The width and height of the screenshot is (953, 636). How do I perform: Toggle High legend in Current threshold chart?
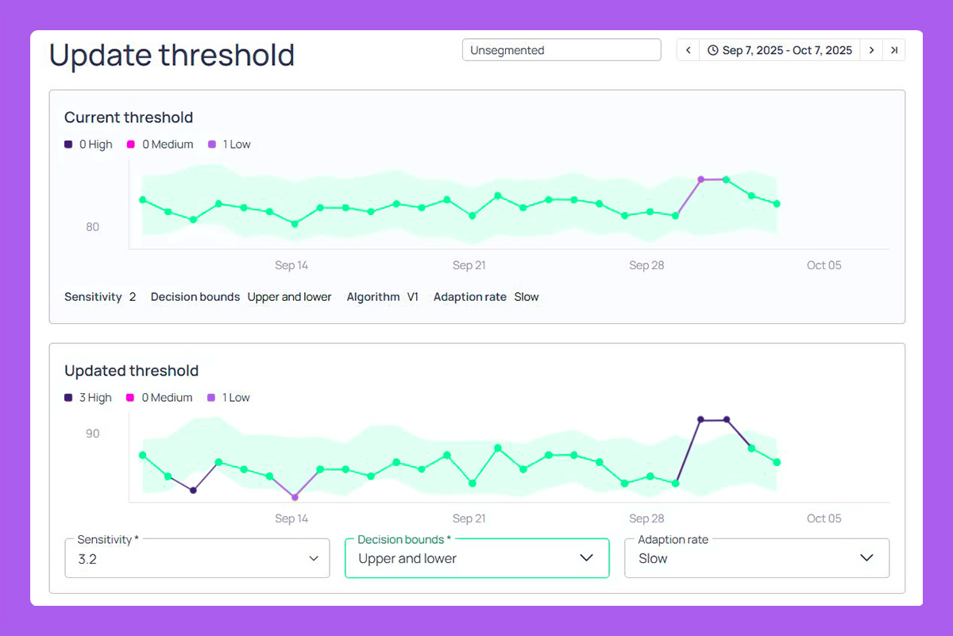89,145
